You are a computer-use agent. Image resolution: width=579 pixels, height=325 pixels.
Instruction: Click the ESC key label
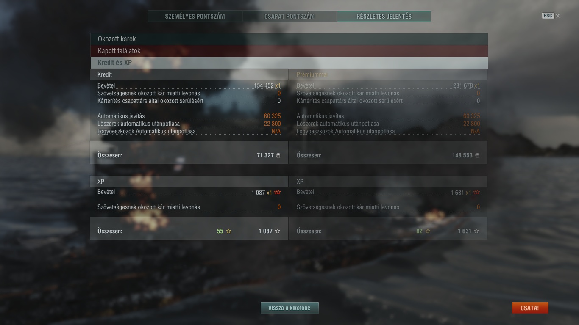pyautogui.click(x=548, y=16)
